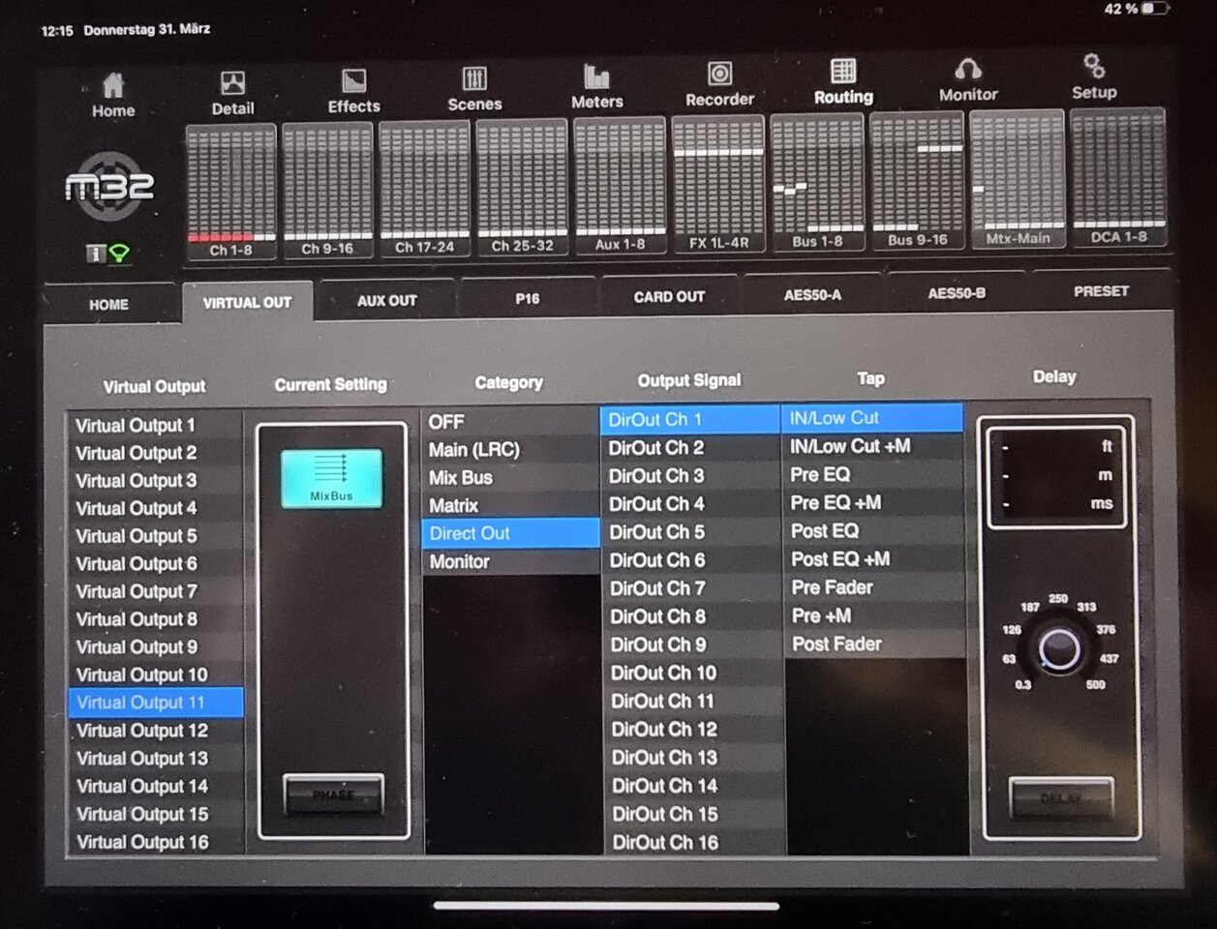Viewport: 1217px width, 929px height.
Task: Select Virtual Output 3 in list
Action: [x=137, y=481]
